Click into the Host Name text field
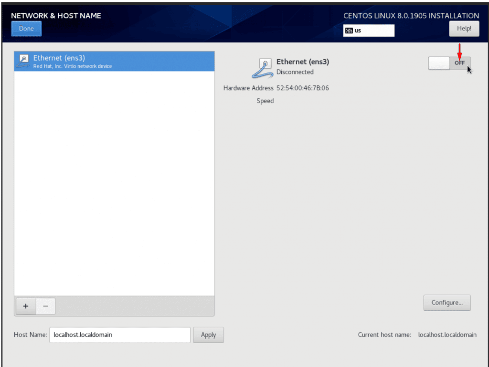 [120, 335]
